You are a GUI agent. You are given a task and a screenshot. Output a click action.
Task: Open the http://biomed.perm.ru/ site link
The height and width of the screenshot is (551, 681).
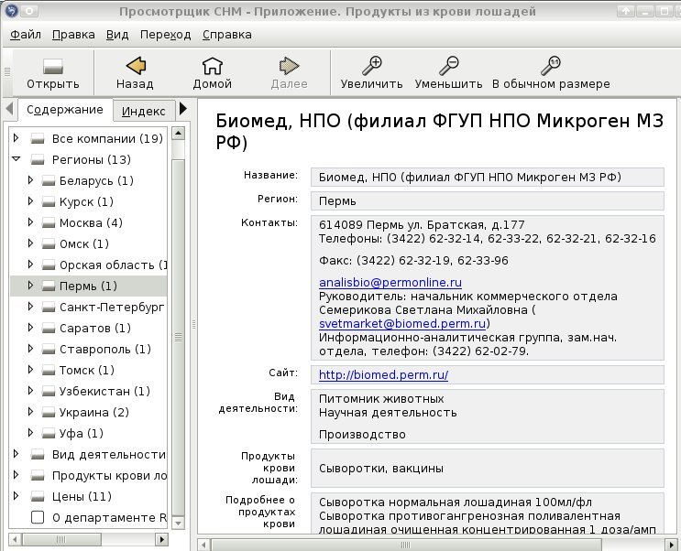(383, 375)
